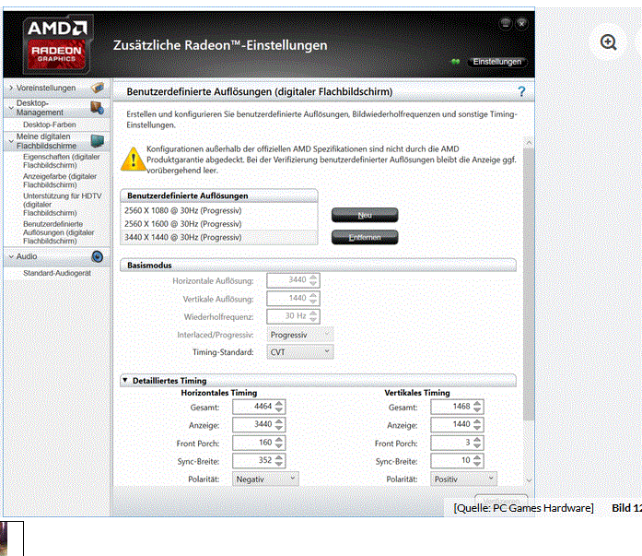Open the Interlaced/Progressiv dropdown

point(300,335)
